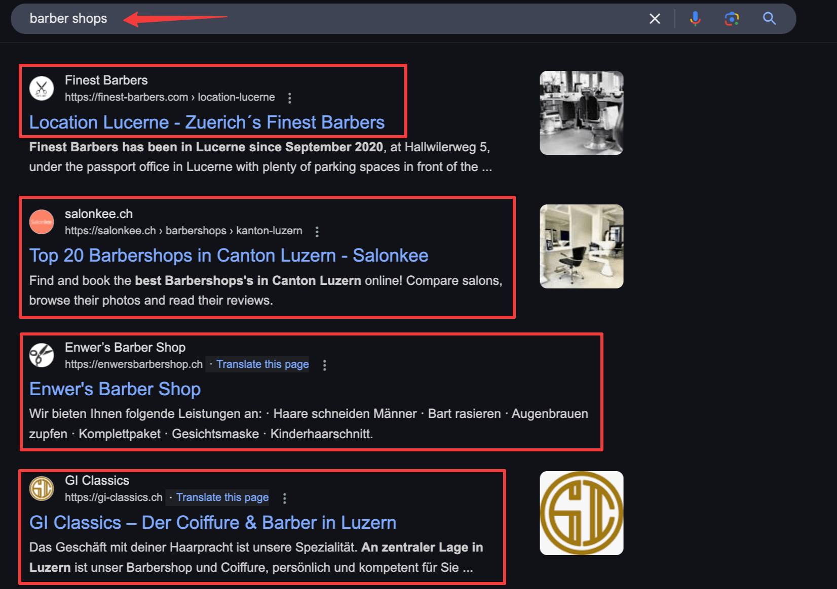This screenshot has width=837, height=589.
Task: Click snippet 'Finest Barbers has been in Lucerne'
Action: coord(260,157)
